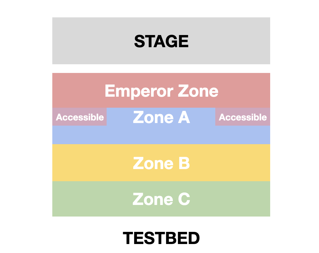Select blue Zone A strip beneath right Accessible block
The width and height of the screenshot is (319, 253).
pos(243,135)
